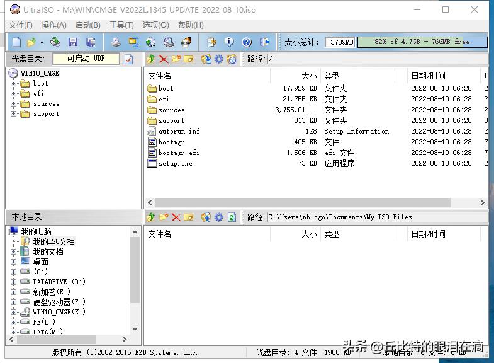Click the 可启动 UDF disc type field
494x363 pixels.
point(86,59)
